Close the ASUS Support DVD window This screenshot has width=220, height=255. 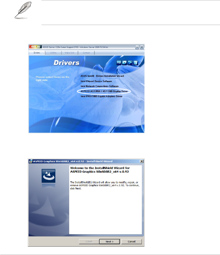142,47
